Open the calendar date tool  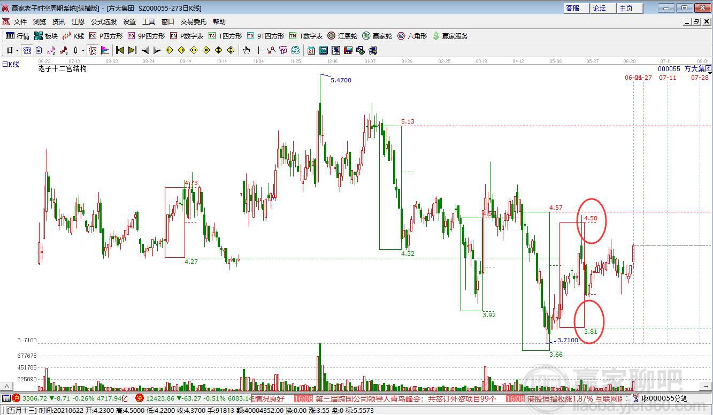311,50
